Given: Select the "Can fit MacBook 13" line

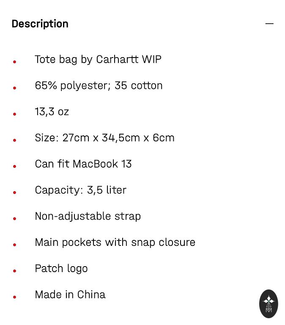Looking at the screenshot, I should [x=83, y=164].
